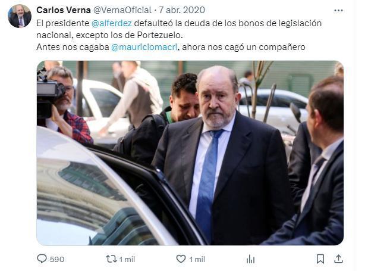Click the retweet arrows icon

tap(111, 259)
